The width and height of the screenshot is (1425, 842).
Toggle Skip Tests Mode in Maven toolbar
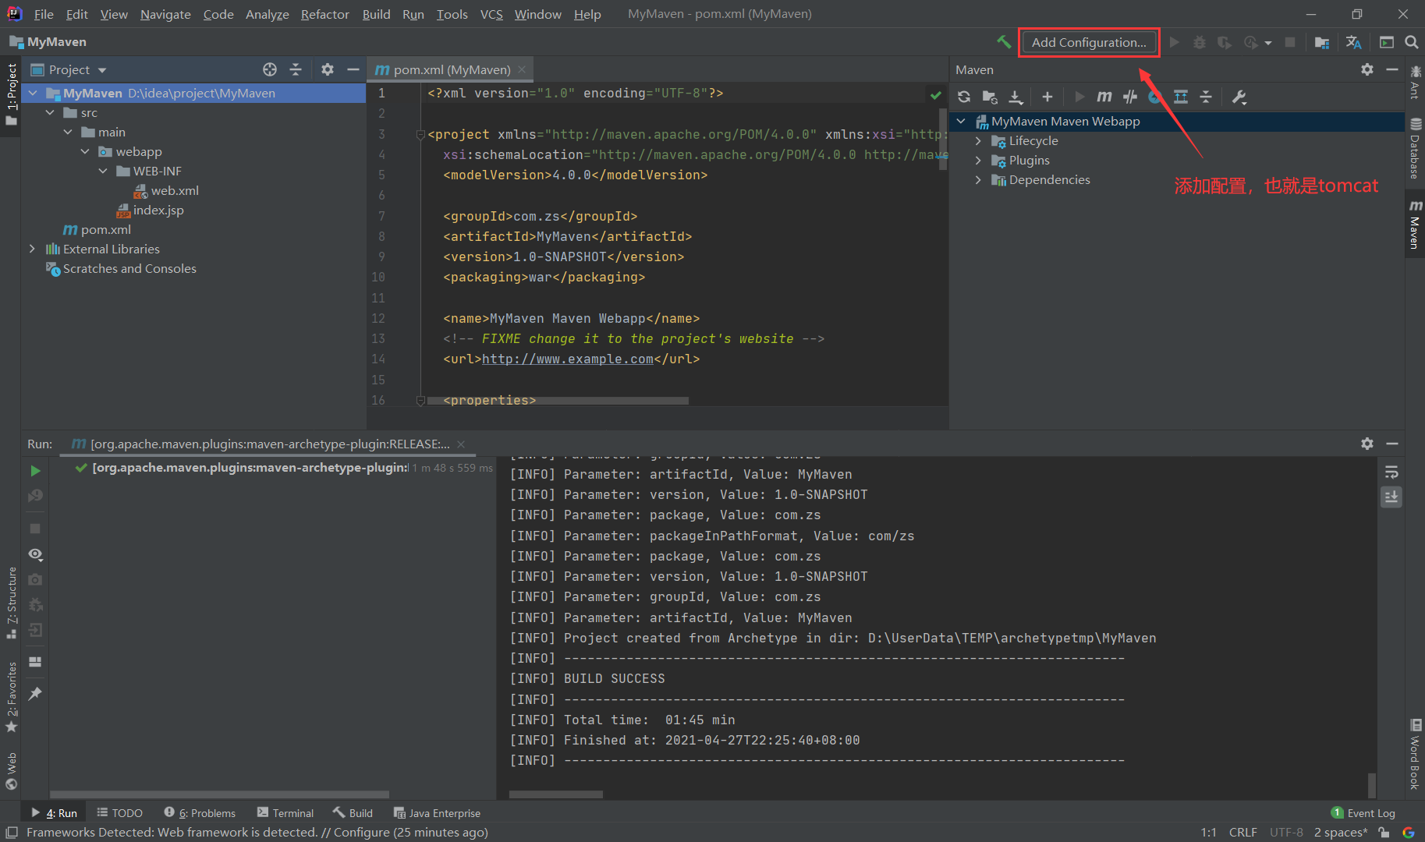(1155, 97)
